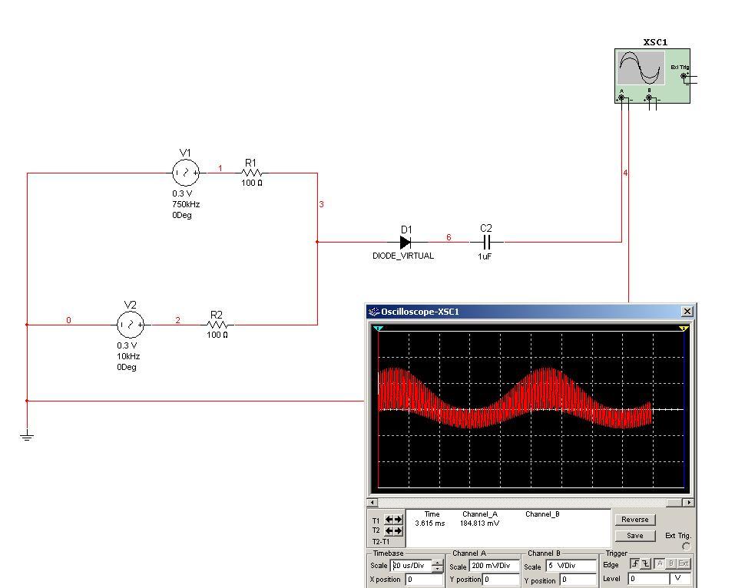735x588 pixels.
Task: Click Channel A Scale field 200 mV/Div
Action: coord(495,566)
